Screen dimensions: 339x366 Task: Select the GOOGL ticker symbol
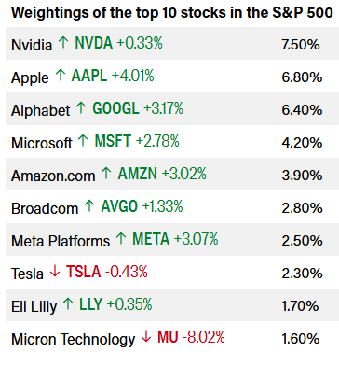coord(115,108)
